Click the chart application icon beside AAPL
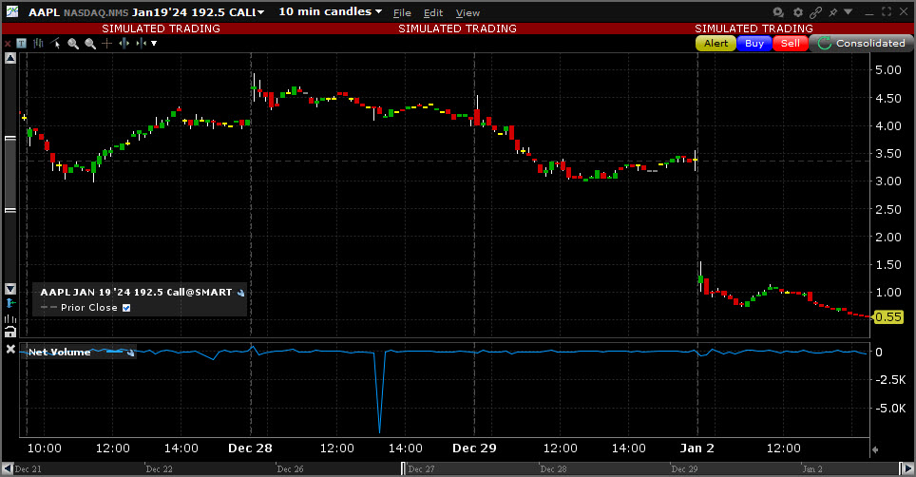 pyautogui.click(x=11, y=11)
